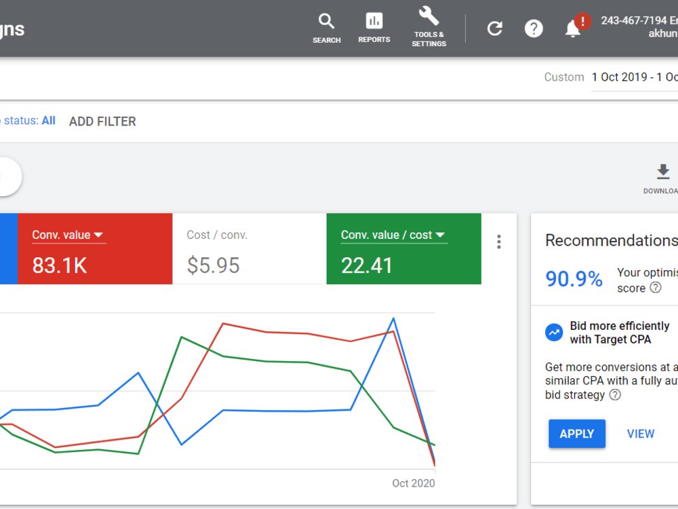Expand the Conv. value metric dropdown
Viewport: 678px width, 509px height.
pos(67,235)
